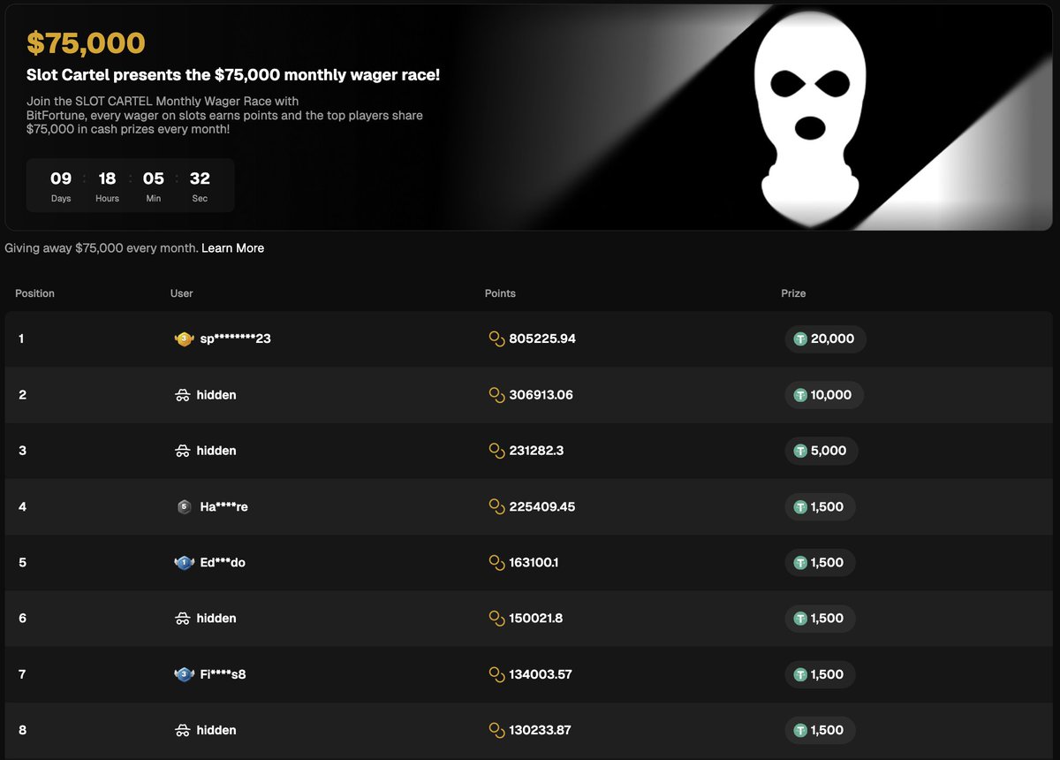
Task: Click the Tether icon in the 10,000 prize
Action: click(800, 395)
